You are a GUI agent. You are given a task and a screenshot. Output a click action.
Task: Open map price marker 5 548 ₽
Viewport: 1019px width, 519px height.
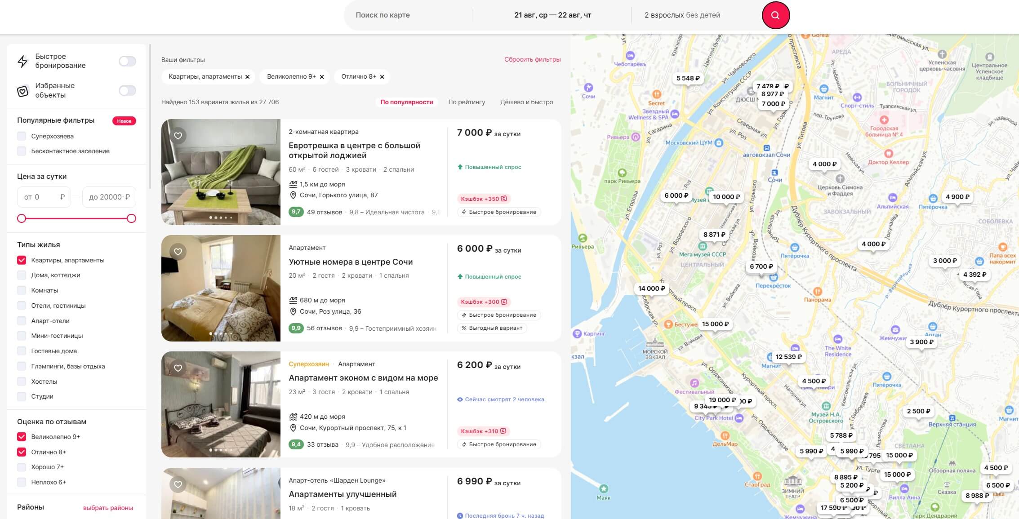[688, 78]
